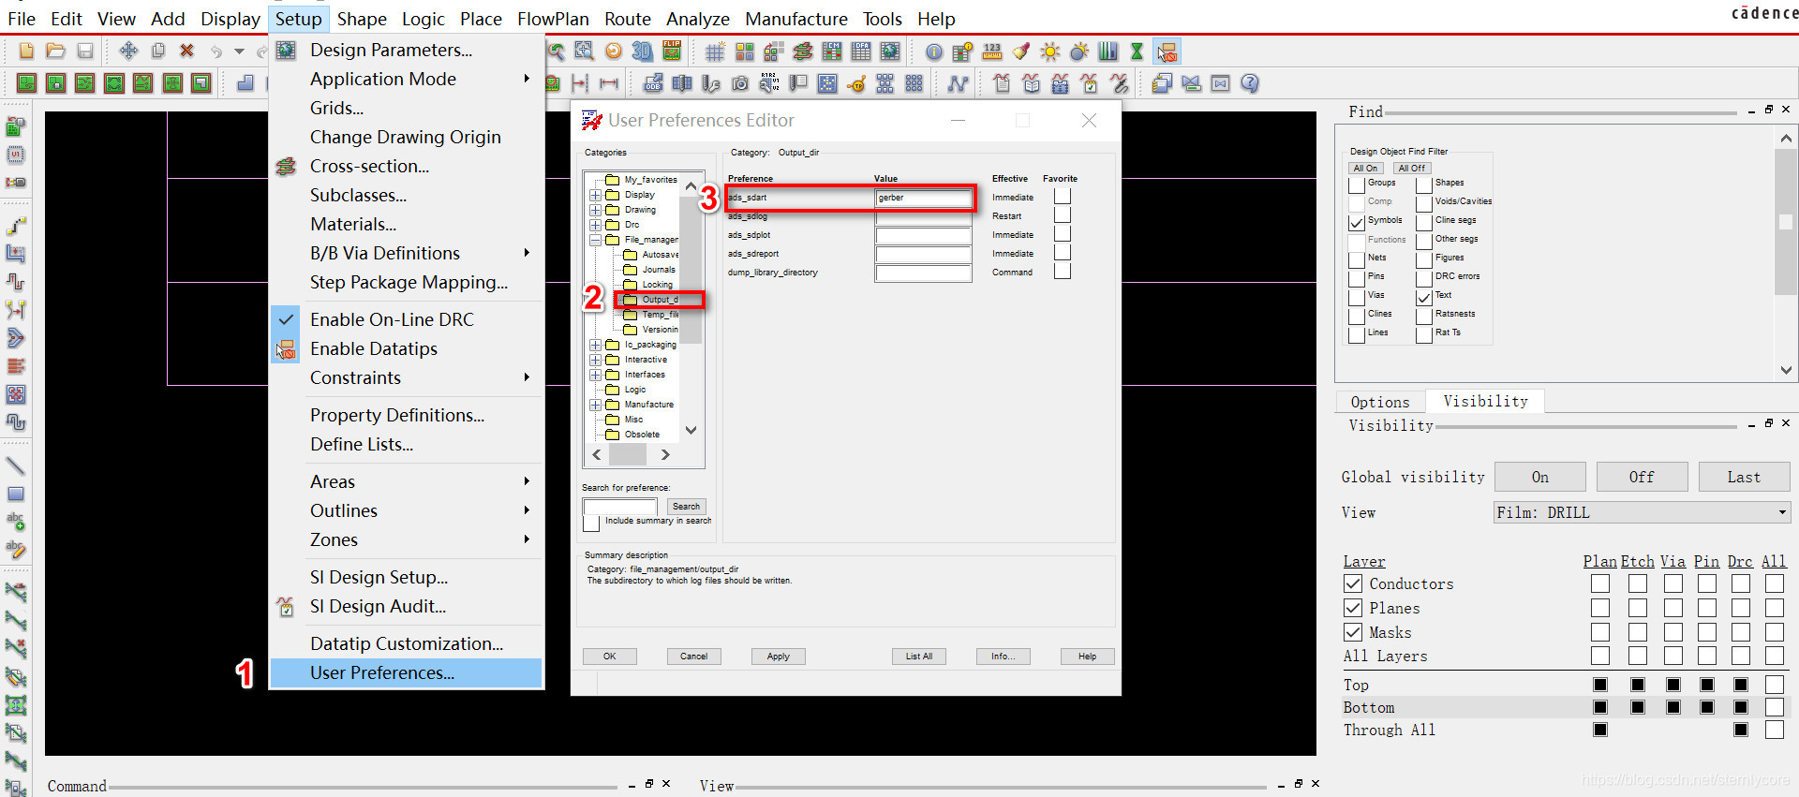Select the Add Text abc tool in left toolbar
This screenshot has width=1799, height=797.
[x=16, y=521]
